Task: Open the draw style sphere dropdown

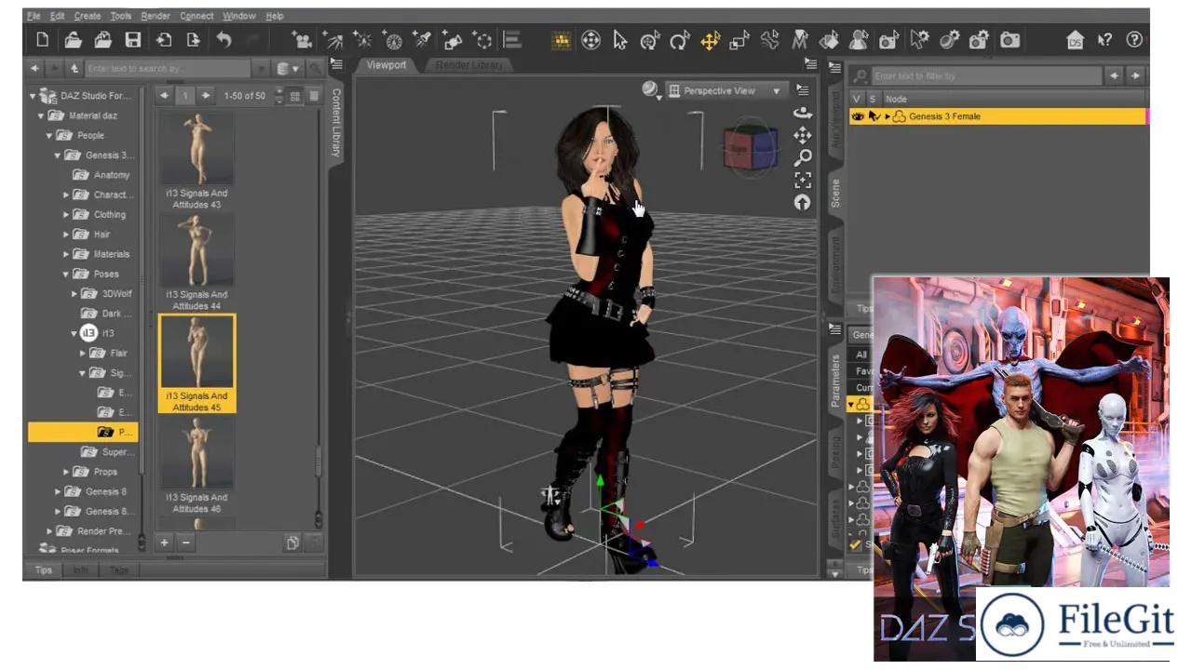Action: 652,90
